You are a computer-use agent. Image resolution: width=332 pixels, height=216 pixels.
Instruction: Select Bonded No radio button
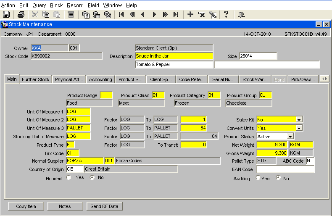(92, 177)
